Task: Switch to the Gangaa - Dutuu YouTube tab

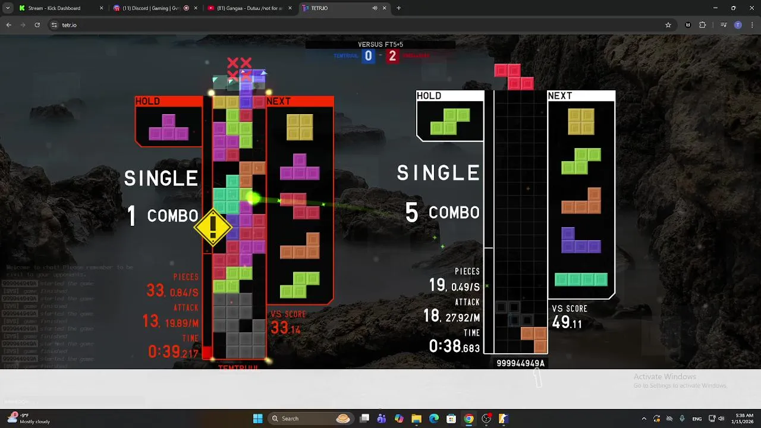Action: tap(249, 8)
